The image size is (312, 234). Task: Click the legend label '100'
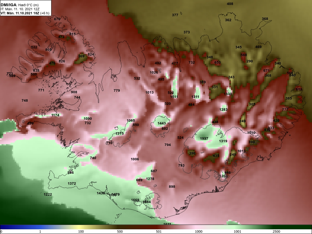81,232
